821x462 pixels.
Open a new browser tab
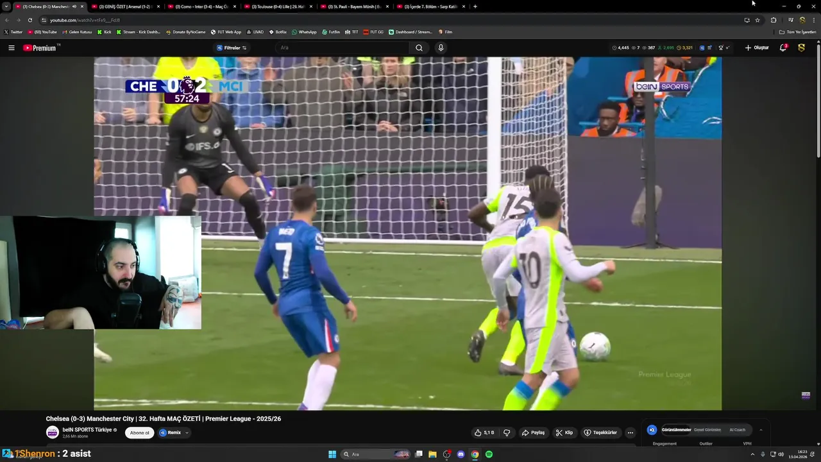tap(475, 6)
